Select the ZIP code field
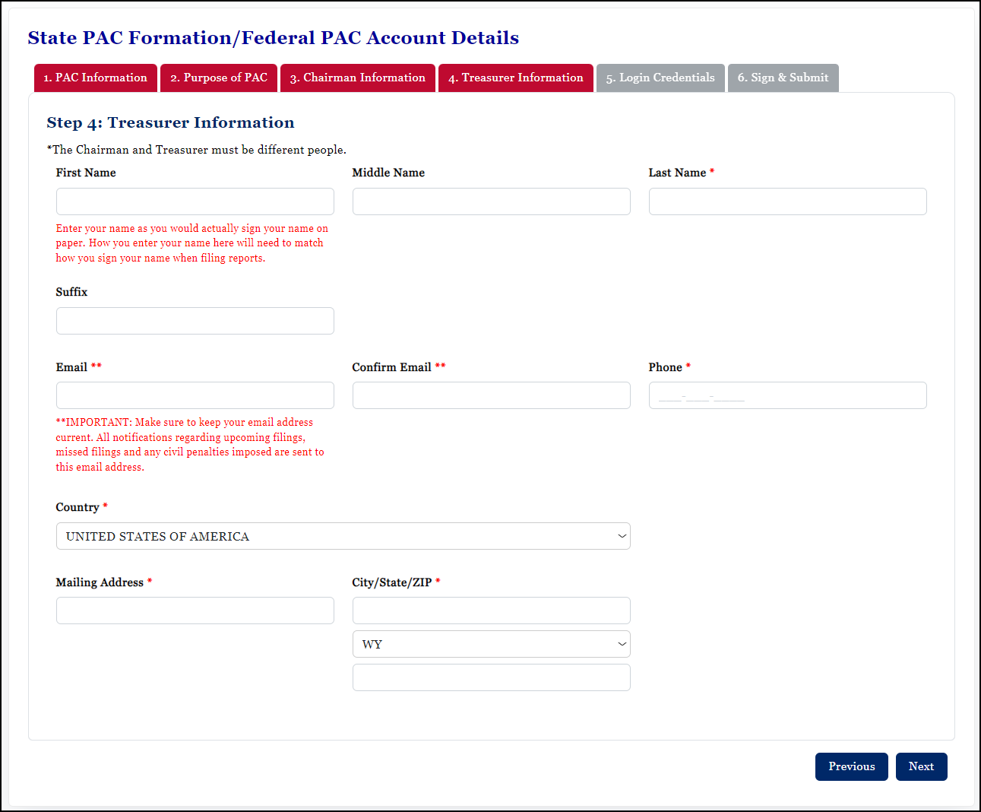 (491, 677)
